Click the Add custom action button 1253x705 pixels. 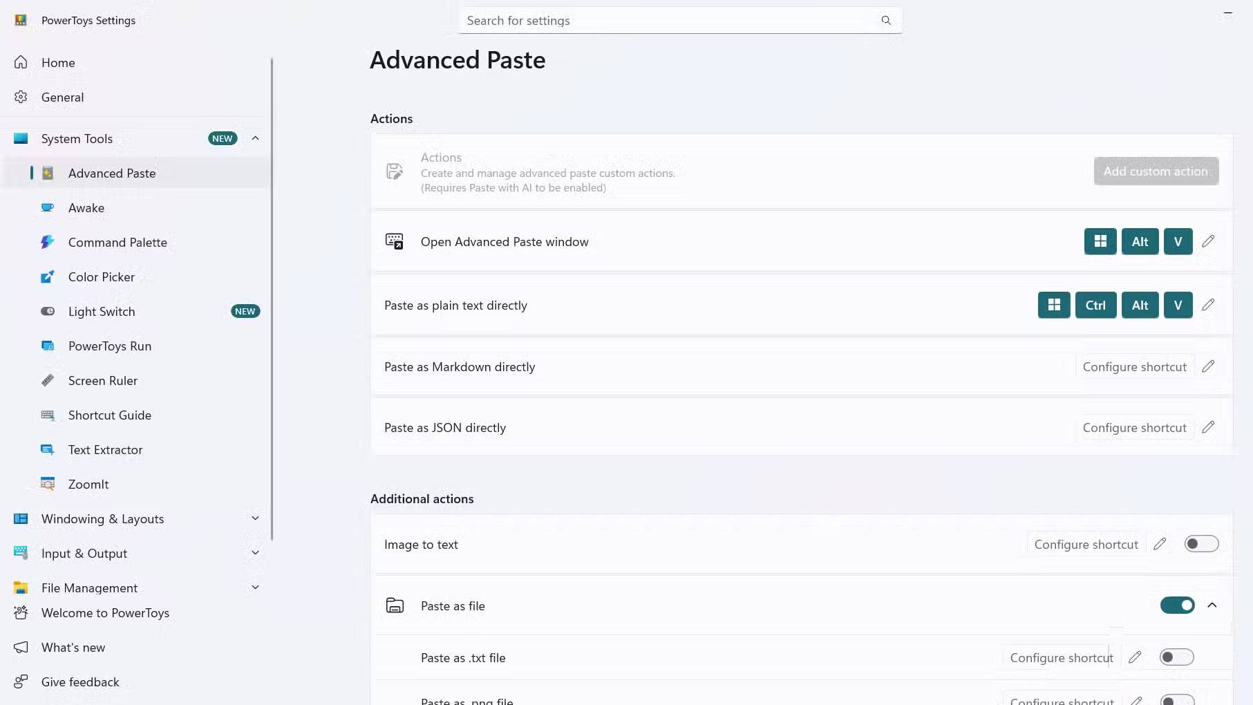[1156, 171]
